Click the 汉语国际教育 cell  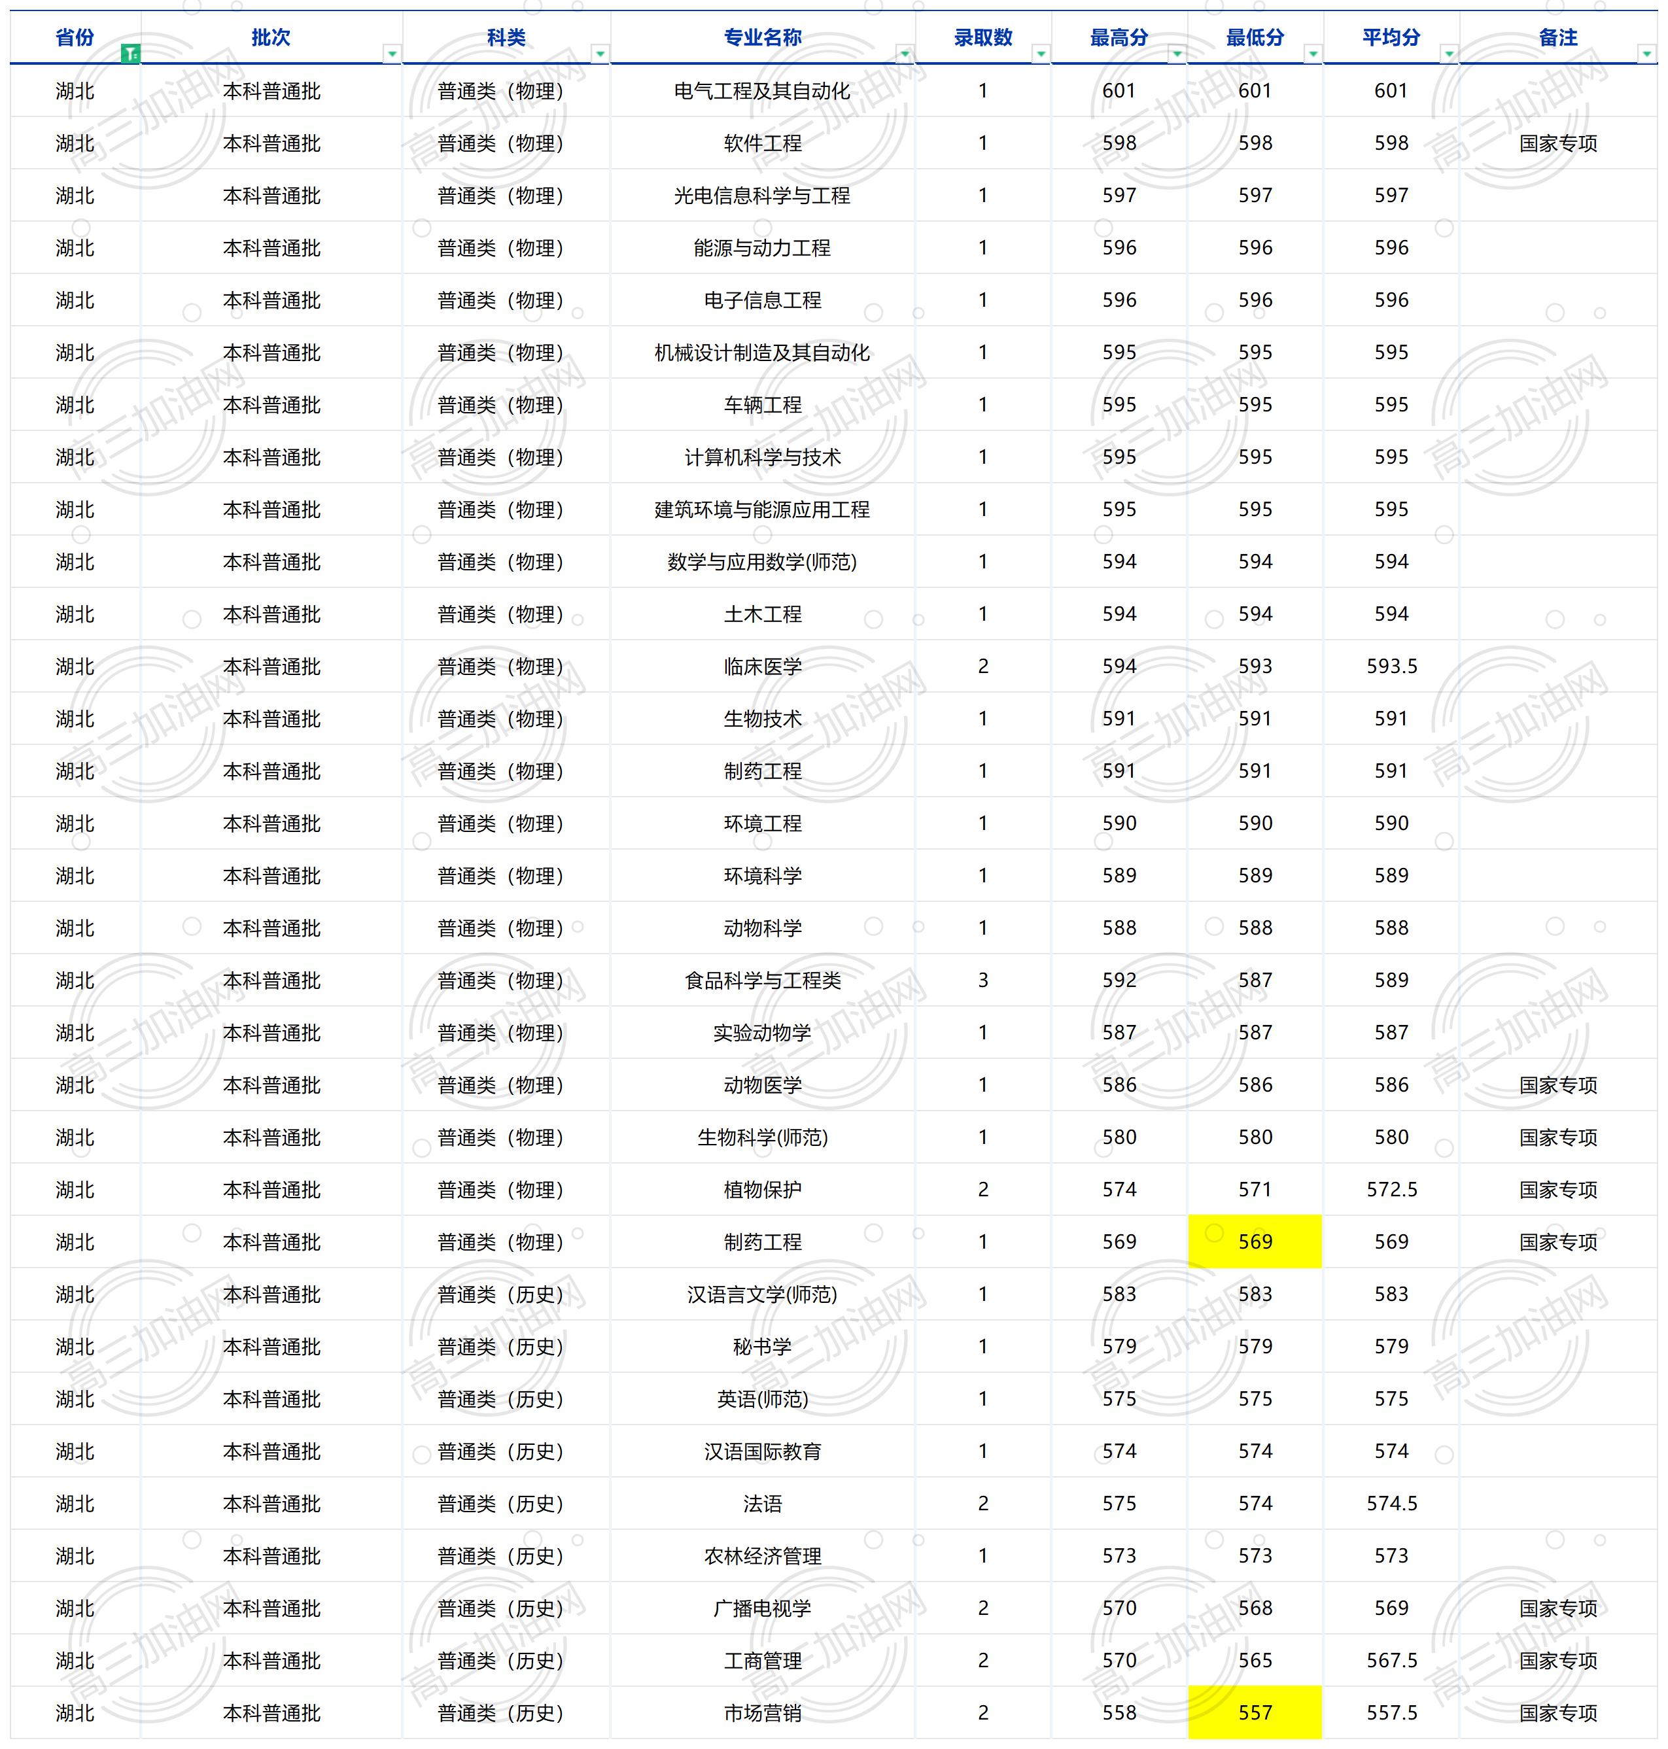click(x=763, y=1453)
